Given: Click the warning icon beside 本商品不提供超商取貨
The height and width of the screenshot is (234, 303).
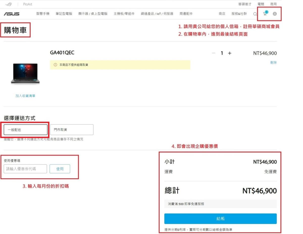Looking at the screenshot, I should point(55,65).
